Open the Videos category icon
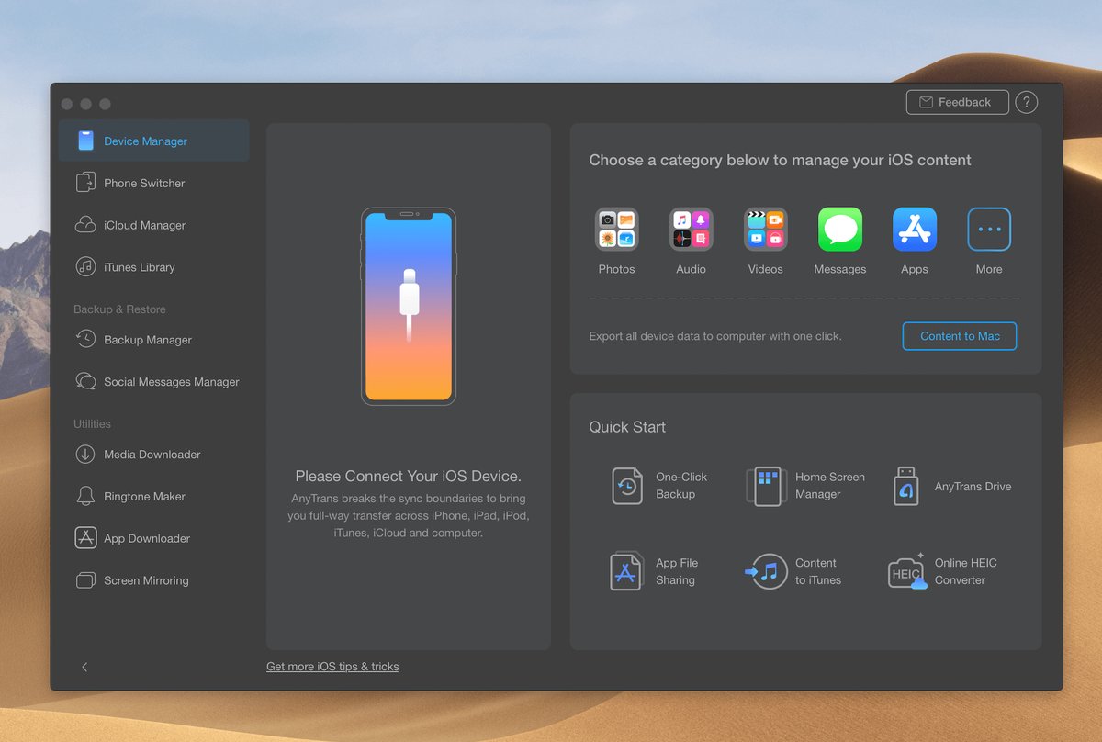This screenshot has width=1102, height=742. coord(765,230)
